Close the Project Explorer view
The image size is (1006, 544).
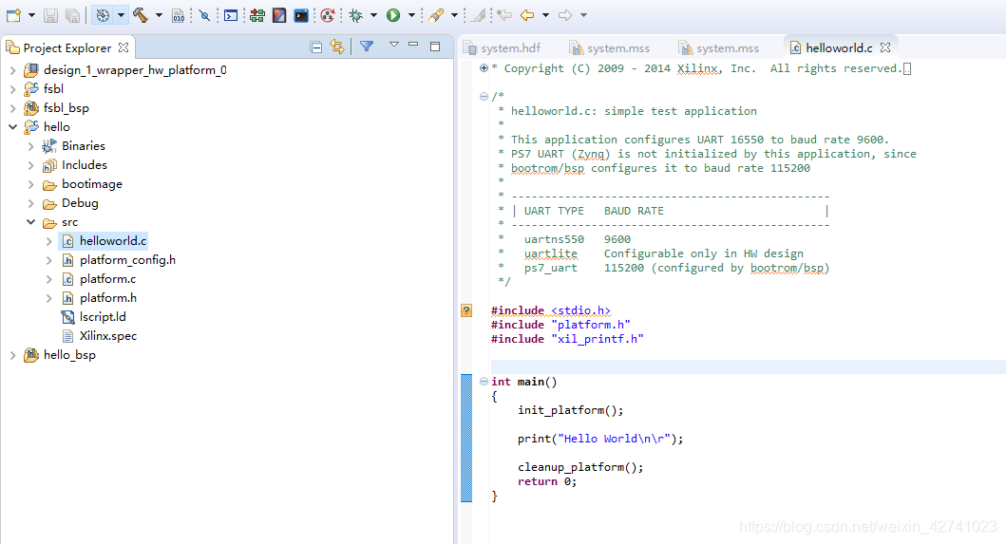[123, 47]
